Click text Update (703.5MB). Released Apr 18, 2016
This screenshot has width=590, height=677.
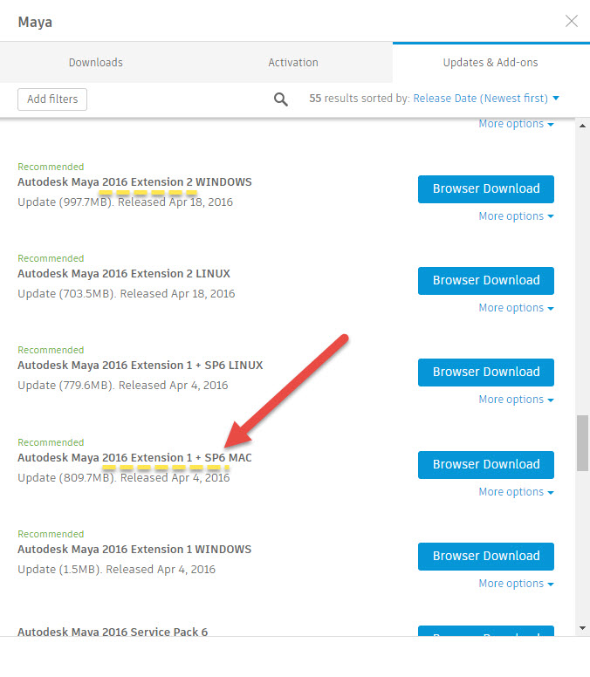click(x=127, y=294)
